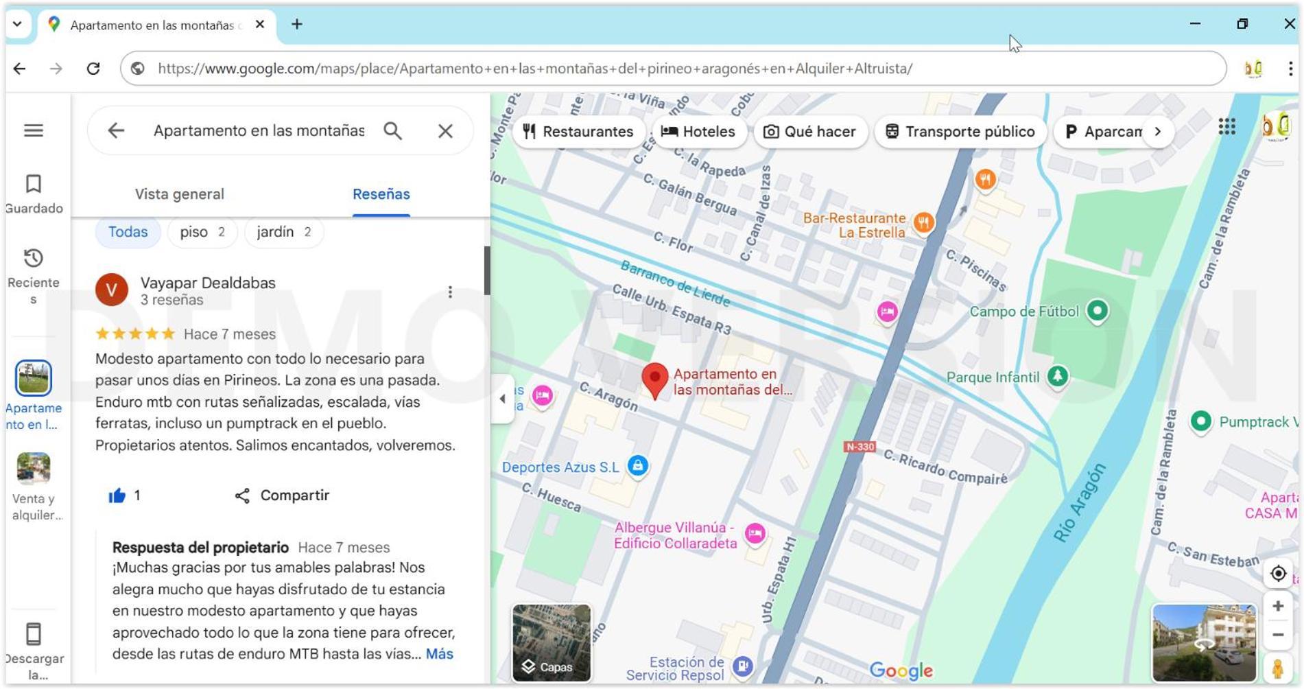Click the address bar URL

coord(535,69)
